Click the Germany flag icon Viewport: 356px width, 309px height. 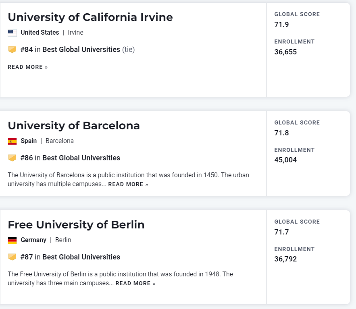click(x=12, y=240)
